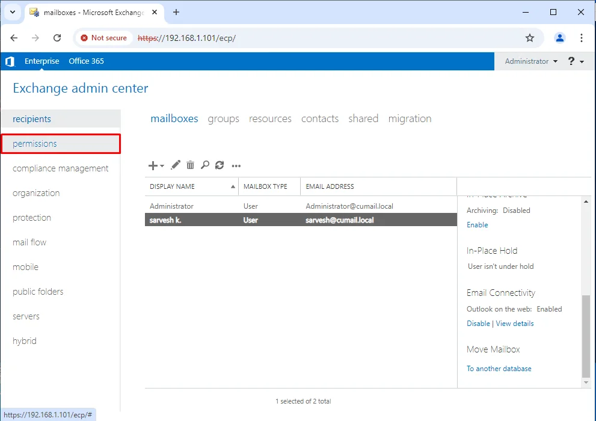Click Enable link under Archiving

point(477,225)
